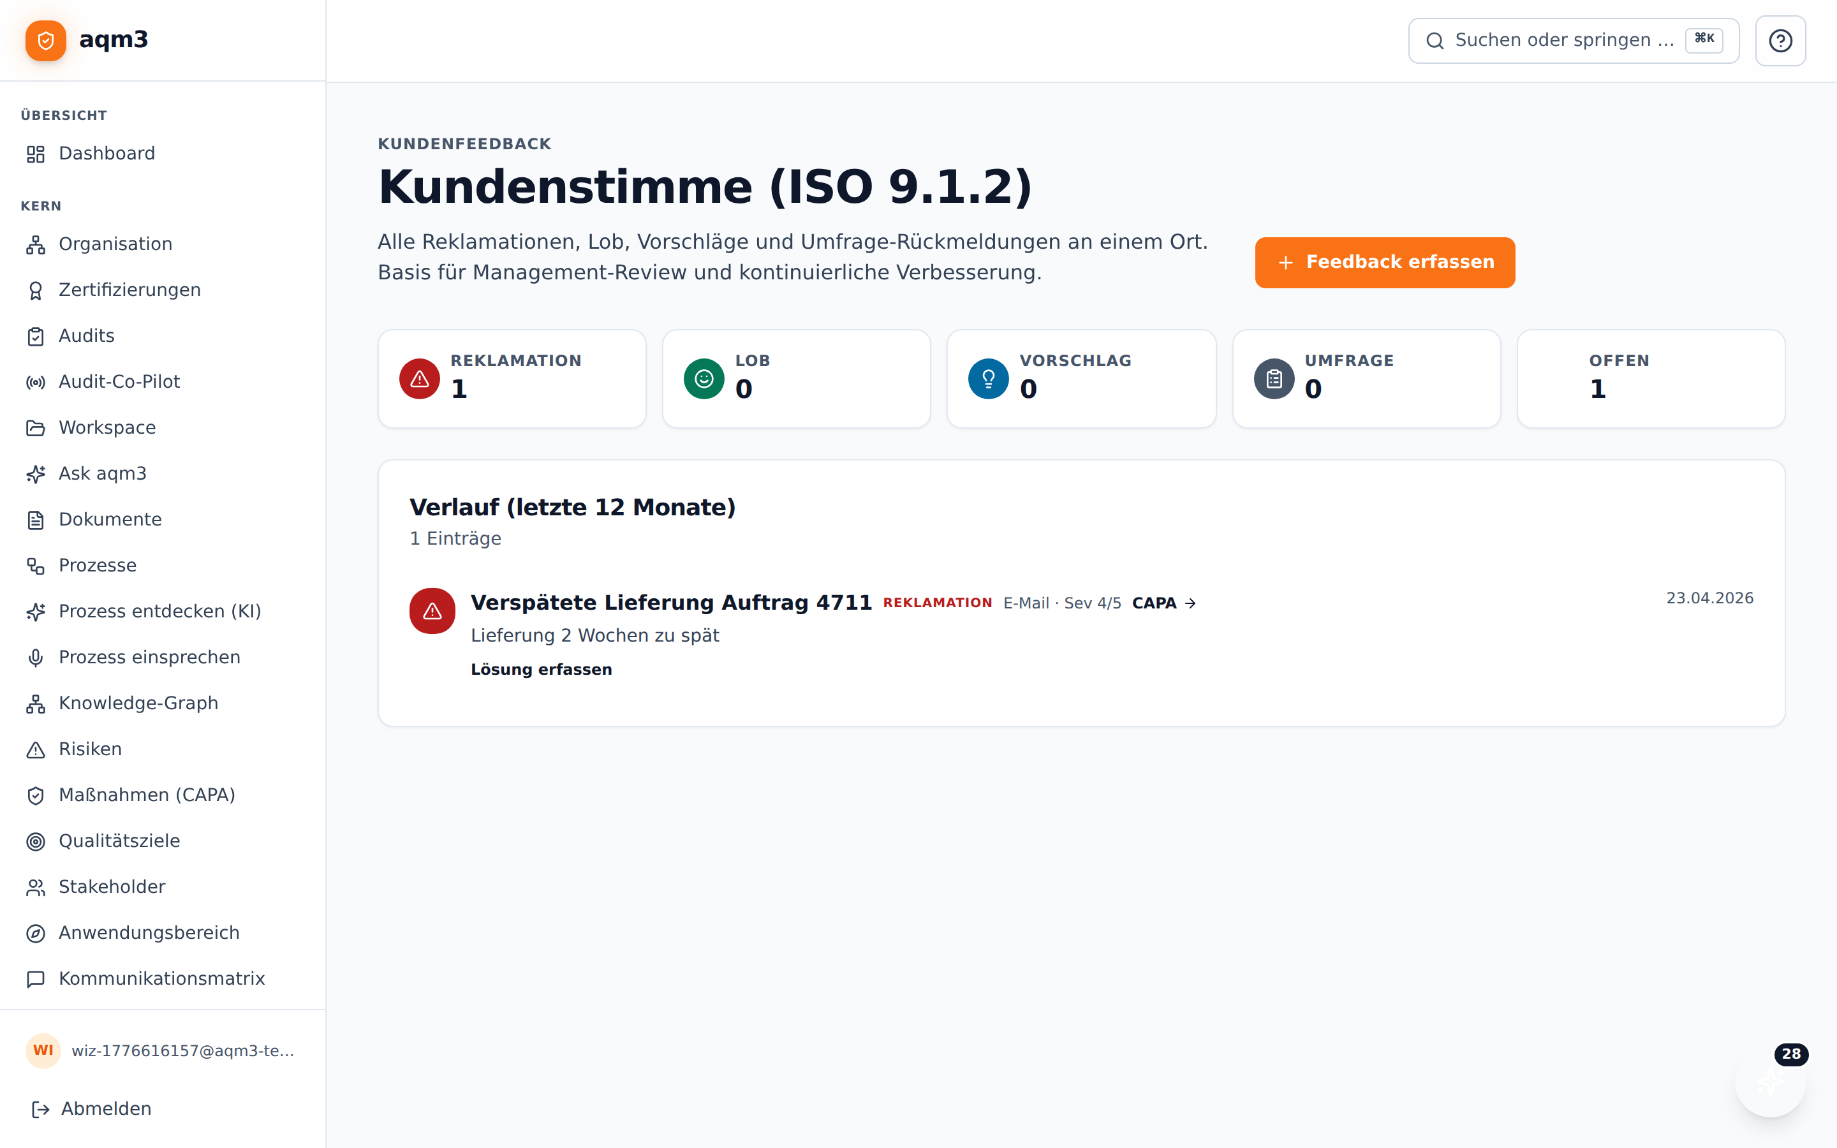This screenshot has height=1148, width=1837.
Task: Click the Risiken warning triangle icon
Action: 36,749
